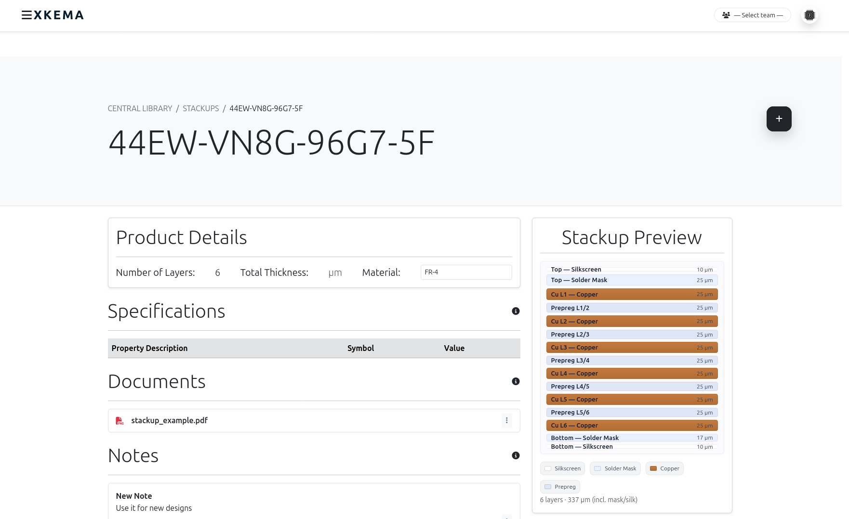Screen dimensions: 849x519
Task: Select Prepreg L1/2 layer row
Action: click(x=632, y=308)
